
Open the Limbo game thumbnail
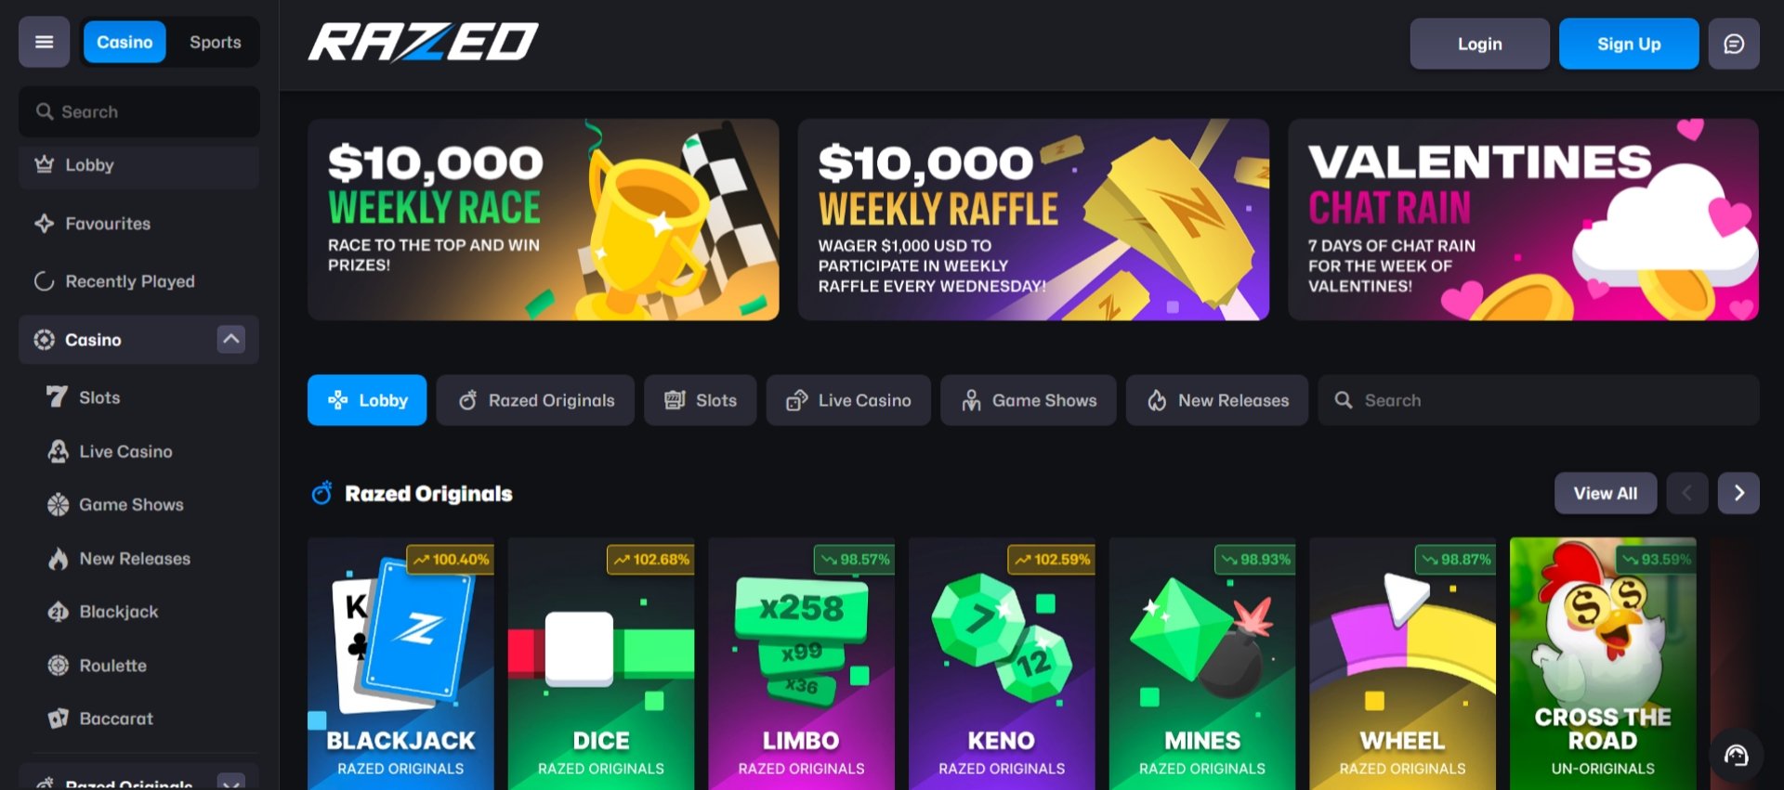[x=801, y=664]
